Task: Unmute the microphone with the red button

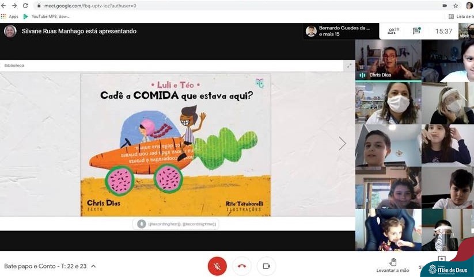Action: [217, 266]
